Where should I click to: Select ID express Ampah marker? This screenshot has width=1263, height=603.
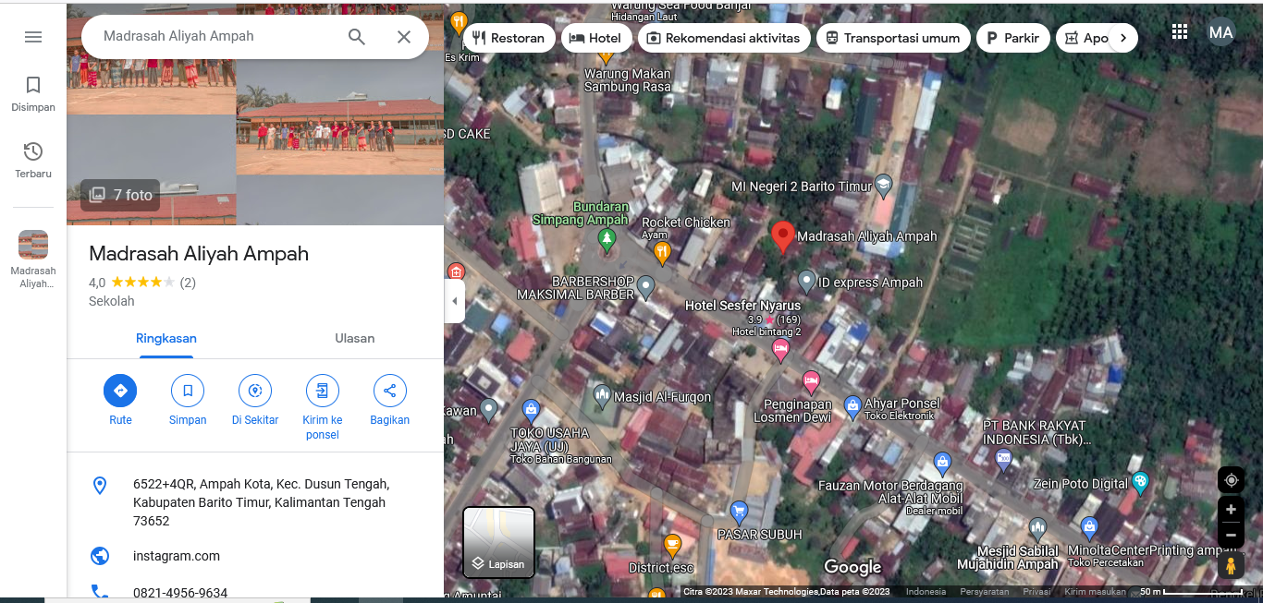[806, 281]
